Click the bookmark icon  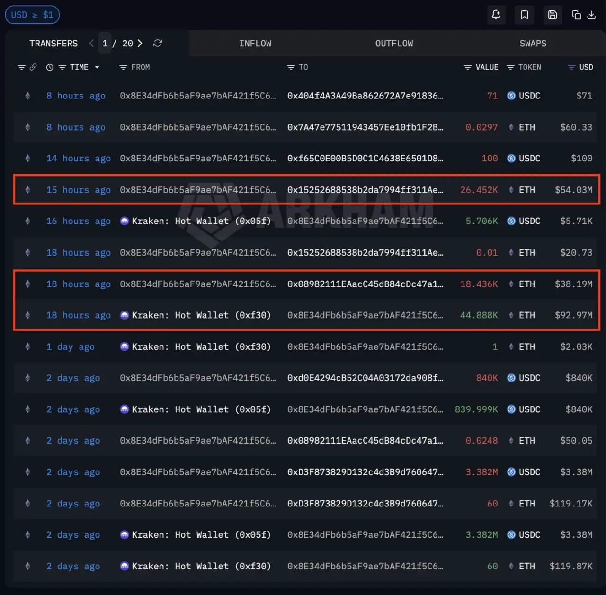(x=524, y=15)
